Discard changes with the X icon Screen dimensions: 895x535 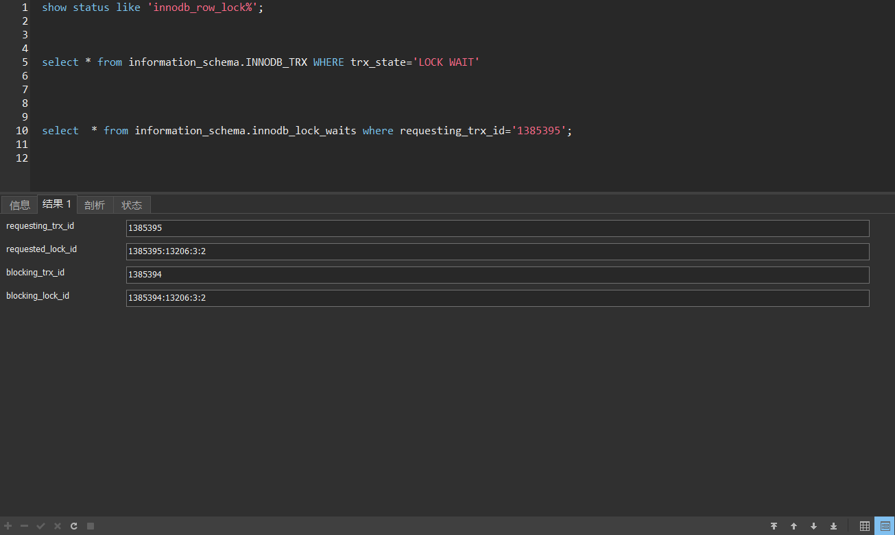[x=57, y=525]
